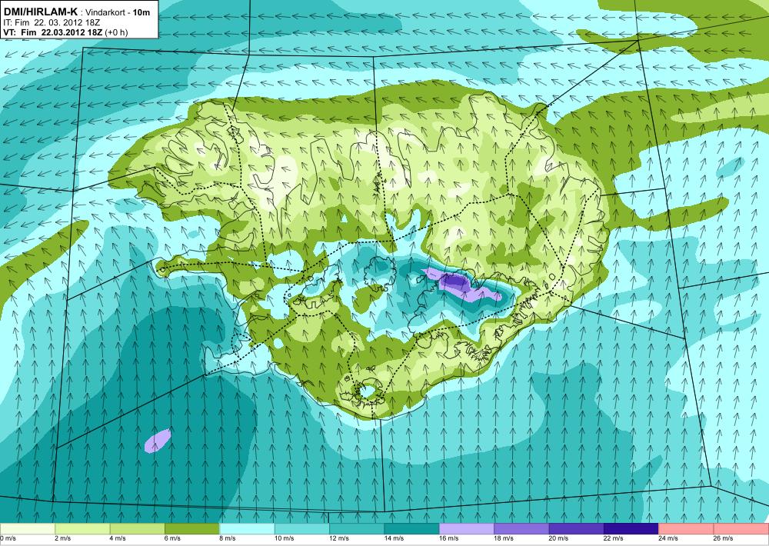The image size is (769, 546).
Task: Click the medium purple 18–20 m/s legend swatch
Action: coord(521,529)
